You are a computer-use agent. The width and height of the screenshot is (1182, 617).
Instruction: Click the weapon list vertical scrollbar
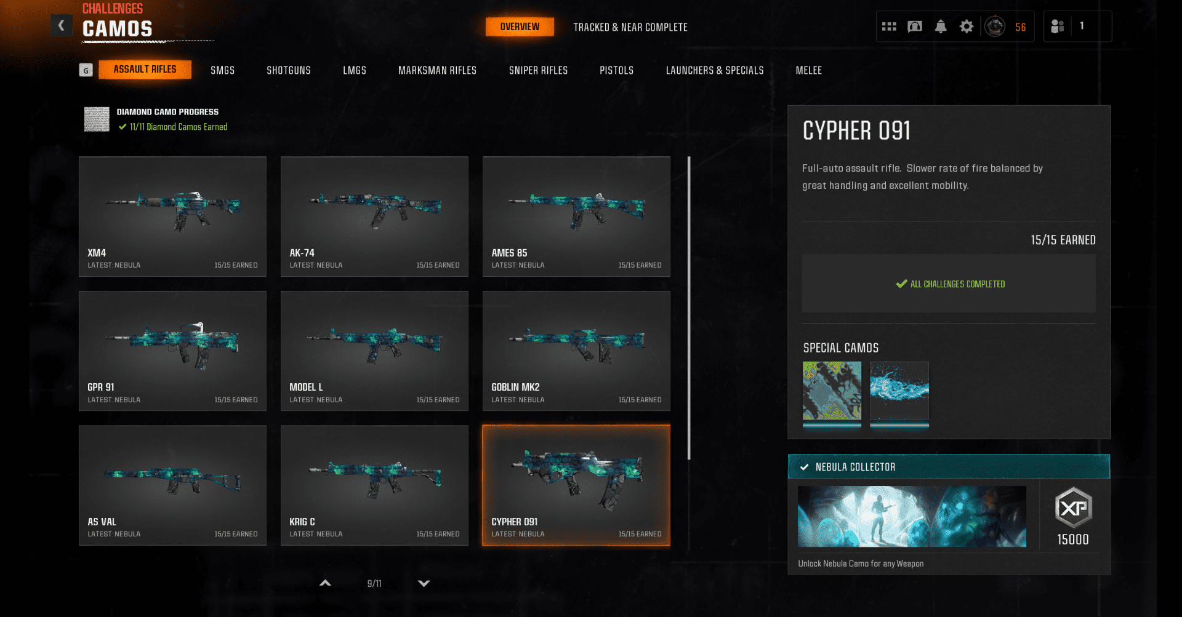pos(689,308)
